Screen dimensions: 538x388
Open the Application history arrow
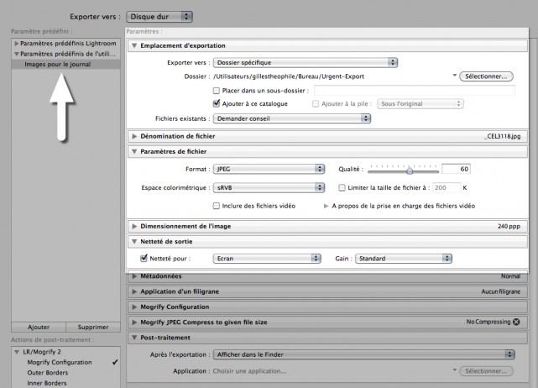(454, 370)
